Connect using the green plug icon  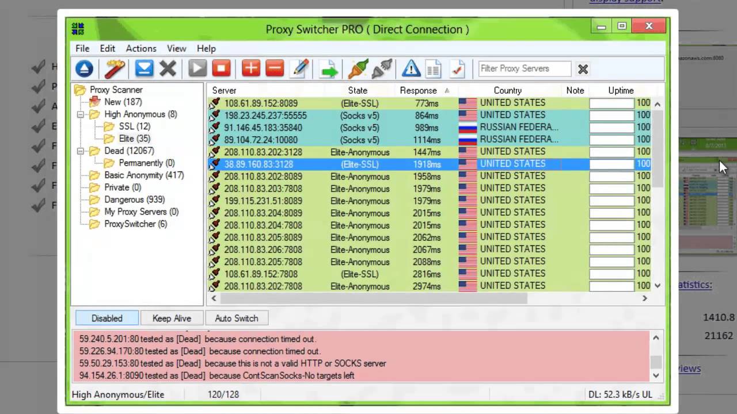(x=358, y=69)
